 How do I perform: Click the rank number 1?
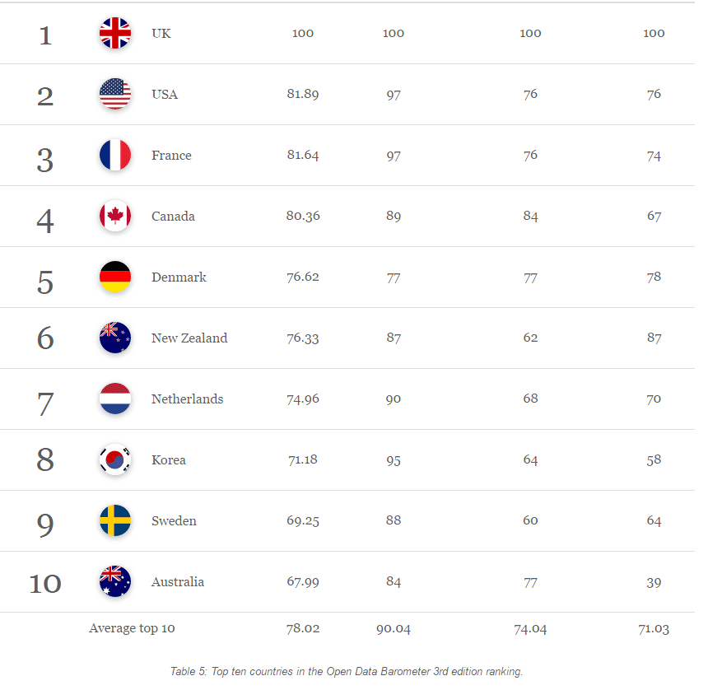pyautogui.click(x=45, y=35)
